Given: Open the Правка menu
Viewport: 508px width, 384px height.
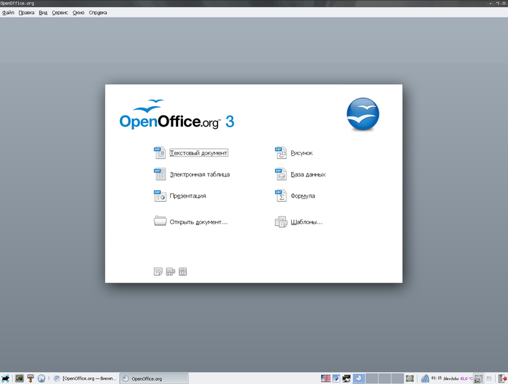Looking at the screenshot, I should click(26, 13).
